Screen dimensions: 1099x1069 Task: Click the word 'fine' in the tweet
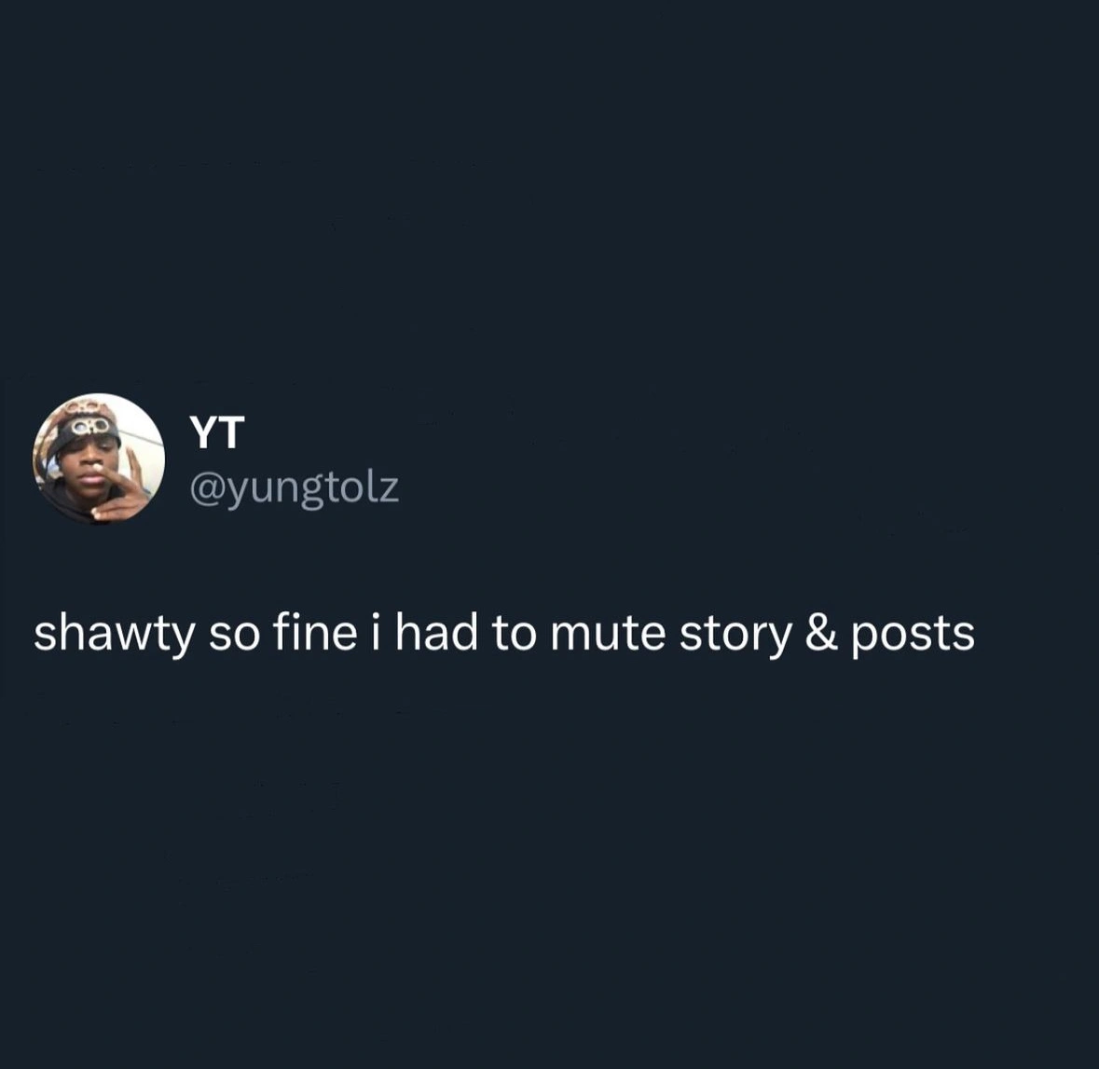coord(315,634)
